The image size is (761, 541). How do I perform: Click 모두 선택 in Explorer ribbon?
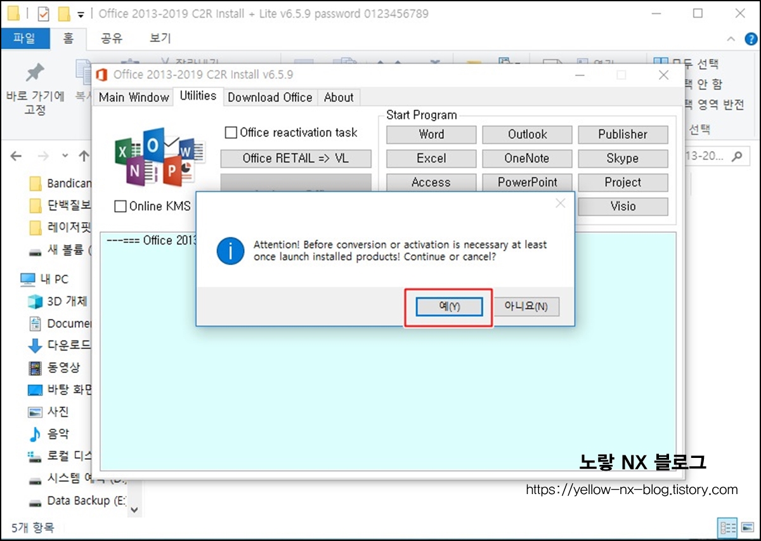point(687,64)
